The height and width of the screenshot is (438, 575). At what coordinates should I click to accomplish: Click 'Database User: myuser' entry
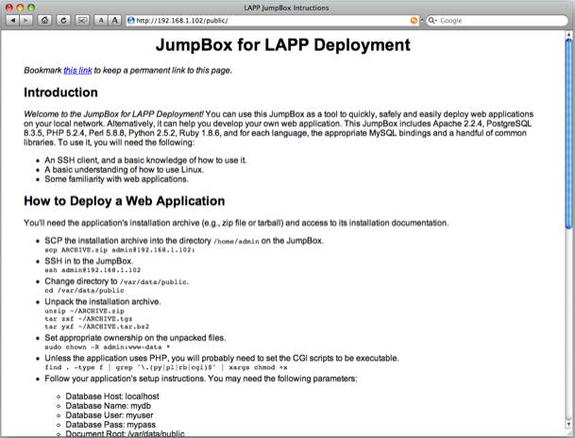click(110, 415)
